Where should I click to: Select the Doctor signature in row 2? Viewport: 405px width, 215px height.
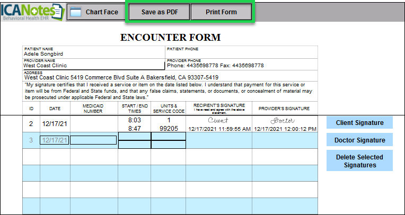coord(285,121)
